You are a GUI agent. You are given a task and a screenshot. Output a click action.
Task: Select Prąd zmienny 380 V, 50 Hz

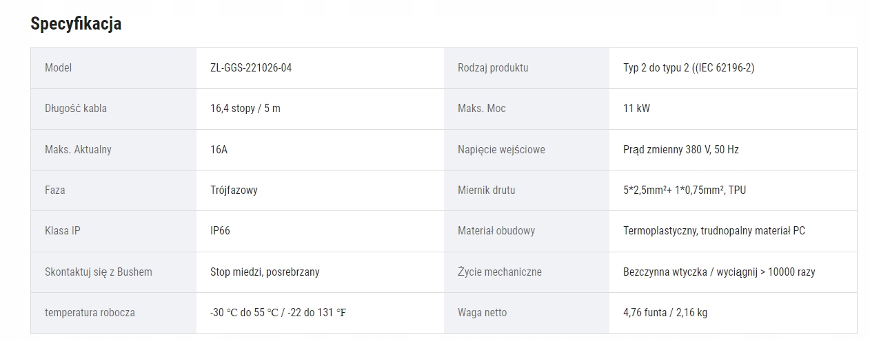[x=680, y=149]
